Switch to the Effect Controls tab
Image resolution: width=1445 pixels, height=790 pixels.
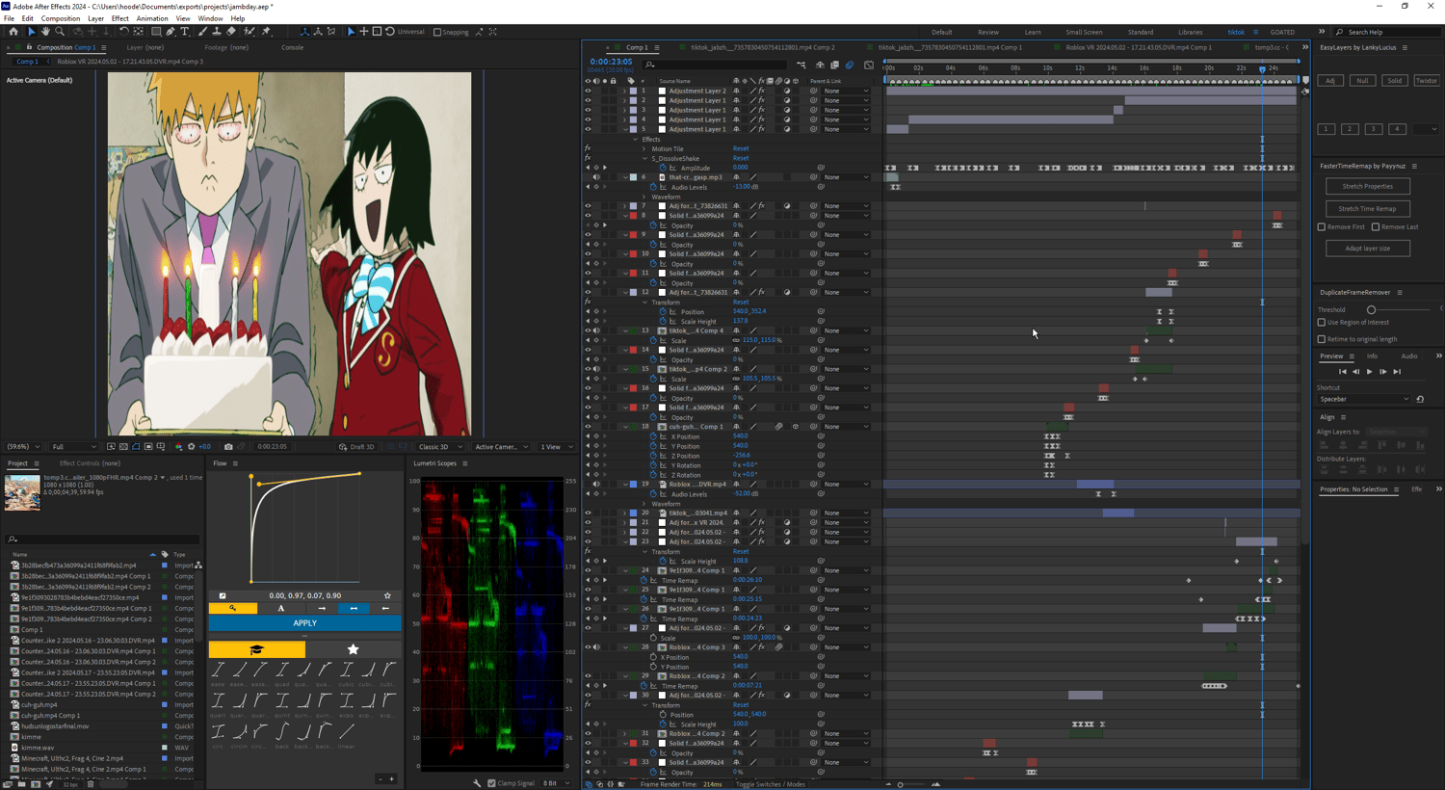[90, 463]
